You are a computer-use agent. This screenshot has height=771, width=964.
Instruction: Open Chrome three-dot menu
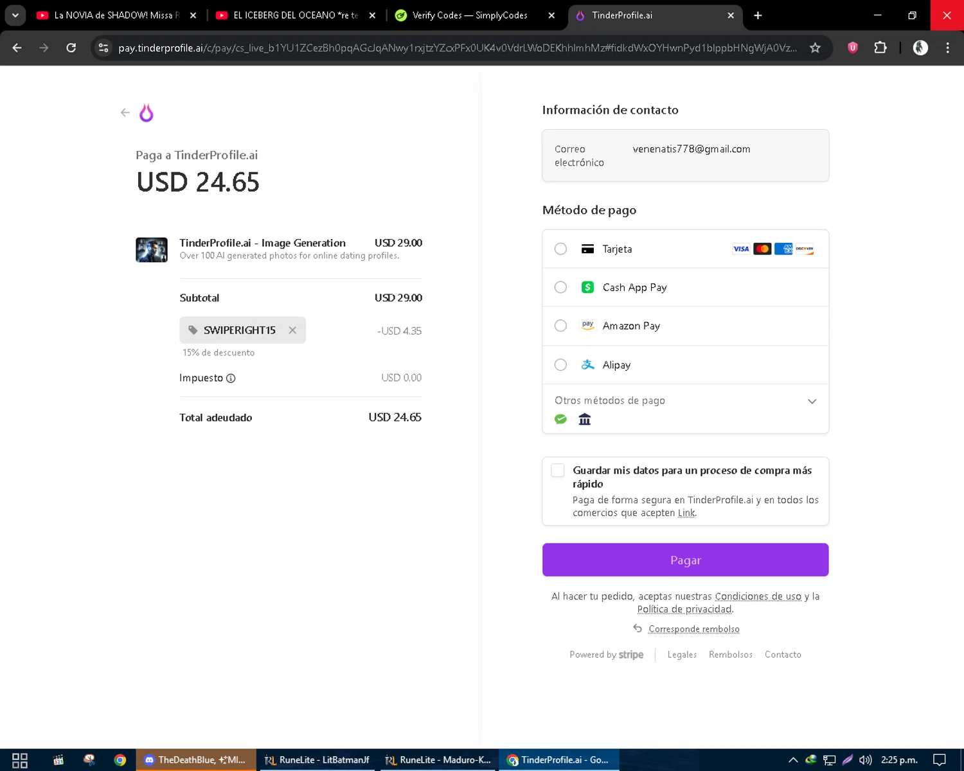(x=947, y=48)
